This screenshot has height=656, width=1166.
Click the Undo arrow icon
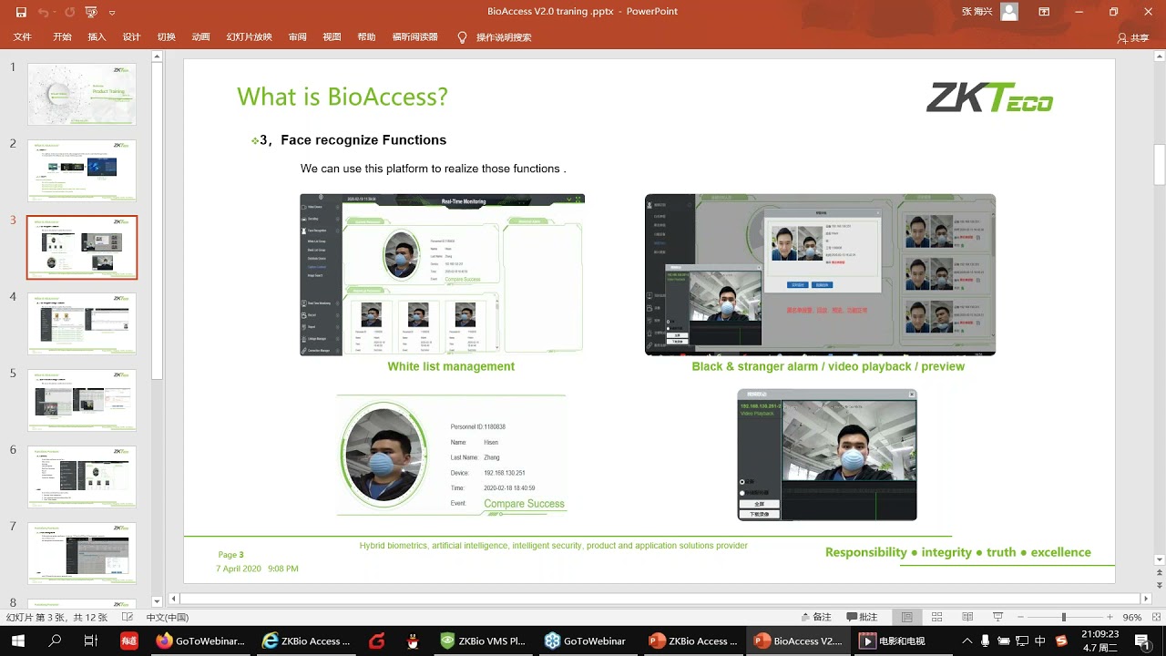(x=44, y=12)
